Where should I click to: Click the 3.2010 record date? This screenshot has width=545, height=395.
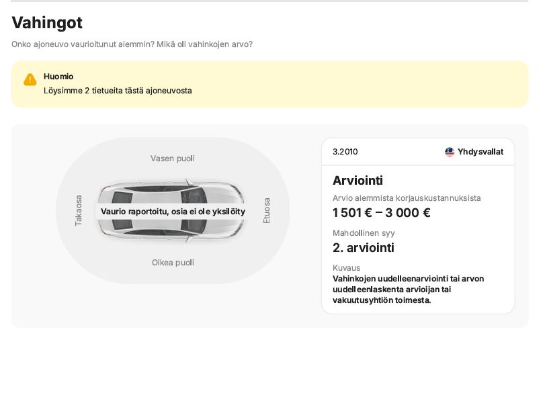pos(345,152)
